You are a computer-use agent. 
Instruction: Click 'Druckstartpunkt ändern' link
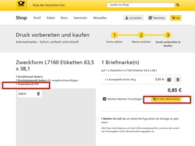(x=32, y=80)
